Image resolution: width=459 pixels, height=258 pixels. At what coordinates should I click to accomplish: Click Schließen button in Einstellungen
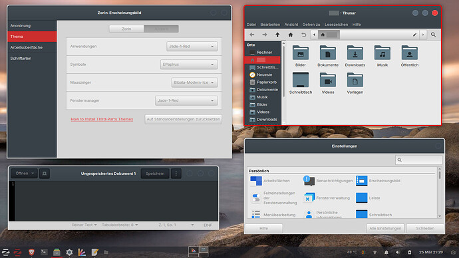(425, 228)
